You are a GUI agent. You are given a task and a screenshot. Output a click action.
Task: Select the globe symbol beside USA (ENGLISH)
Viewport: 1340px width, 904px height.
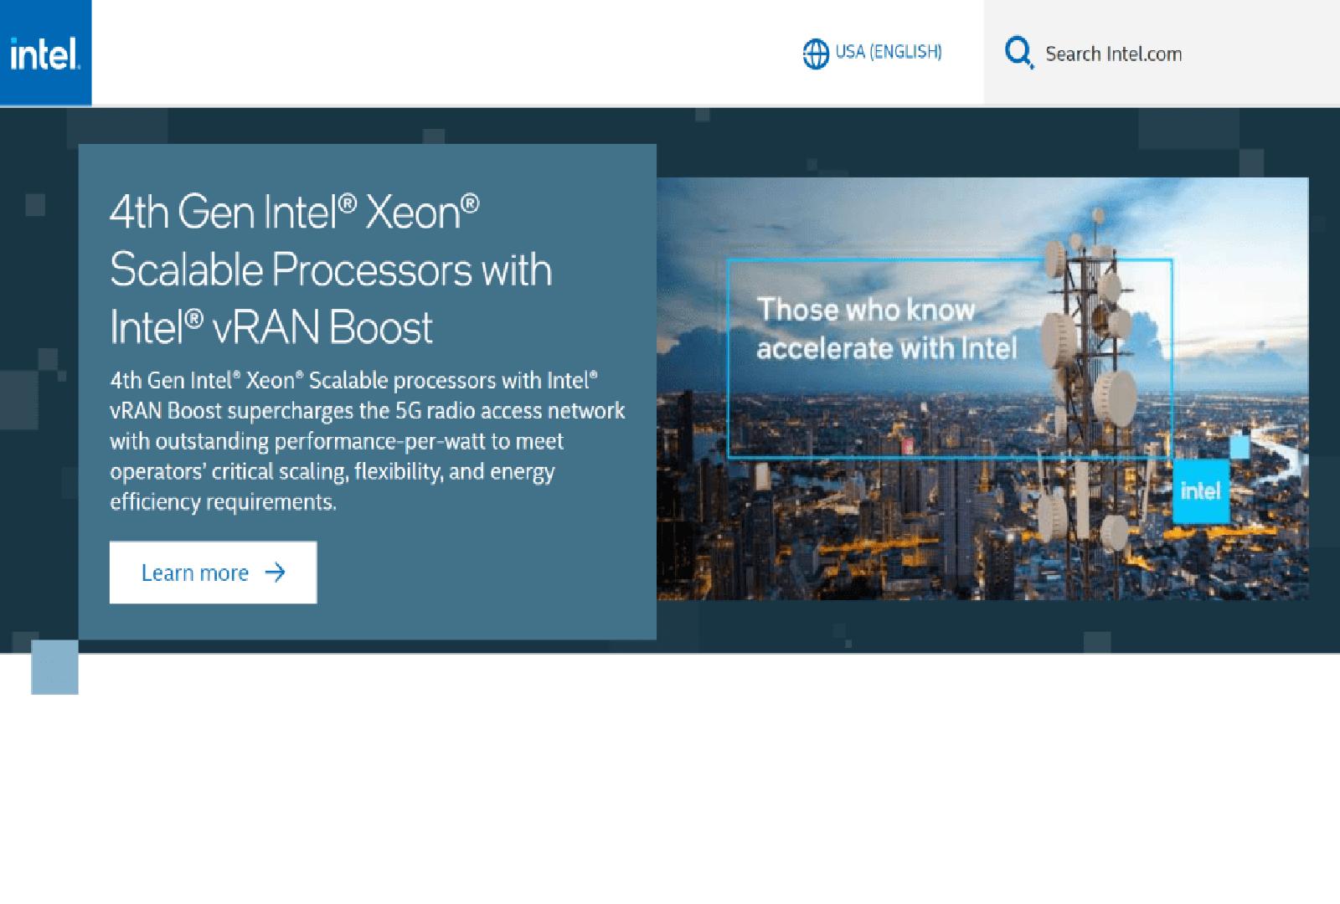[x=814, y=52]
